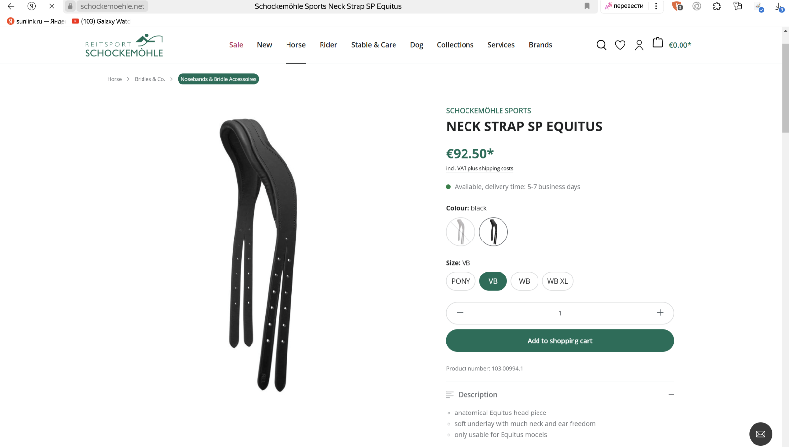The width and height of the screenshot is (789, 447).
Task: Click the email contact chat icon
Action: tap(760, 434)
